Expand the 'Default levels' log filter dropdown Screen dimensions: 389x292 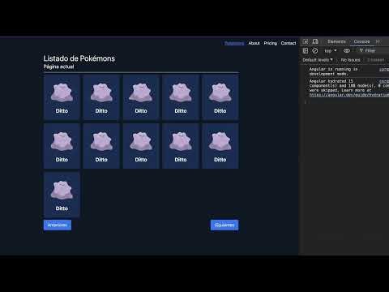[318, 60]
